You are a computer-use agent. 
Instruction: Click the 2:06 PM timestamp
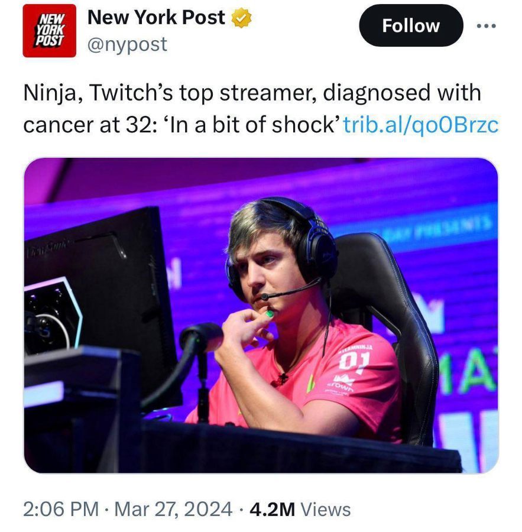pyautogui.click(x=61, y=510)
